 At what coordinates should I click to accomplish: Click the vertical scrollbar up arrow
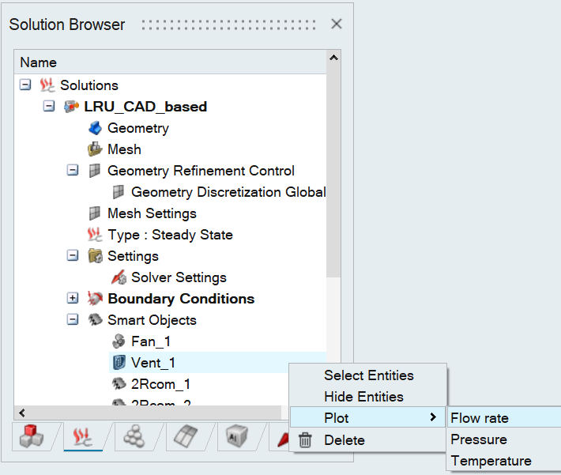[334, 58]
